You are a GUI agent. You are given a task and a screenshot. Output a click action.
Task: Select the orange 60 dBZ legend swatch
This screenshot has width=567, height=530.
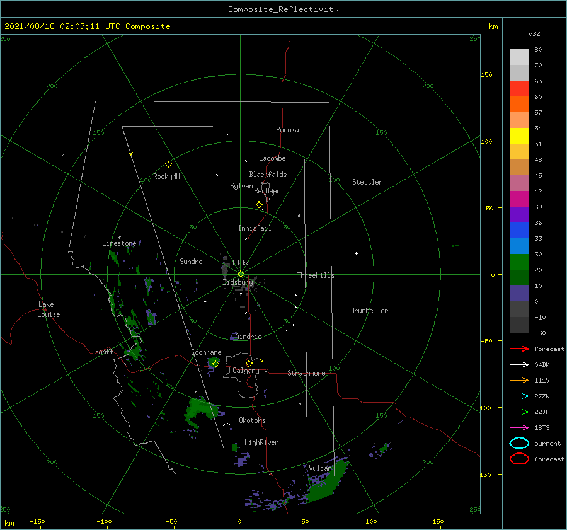pyautogui.click(x=519, y=104)
